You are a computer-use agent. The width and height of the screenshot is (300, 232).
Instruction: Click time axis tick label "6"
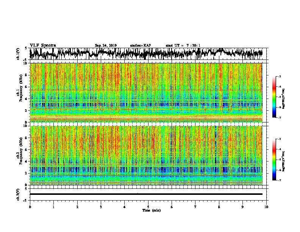coord(172,207)
